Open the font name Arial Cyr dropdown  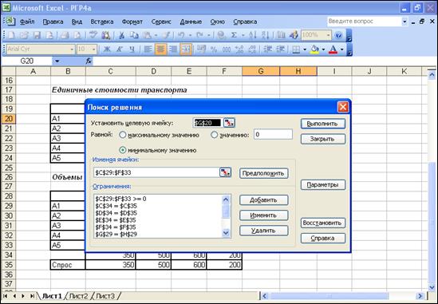click(x=72, y=49)
